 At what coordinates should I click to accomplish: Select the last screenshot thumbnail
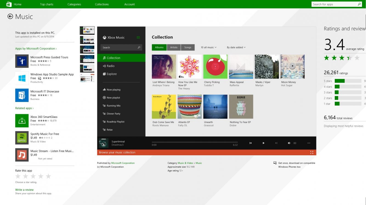87,78
